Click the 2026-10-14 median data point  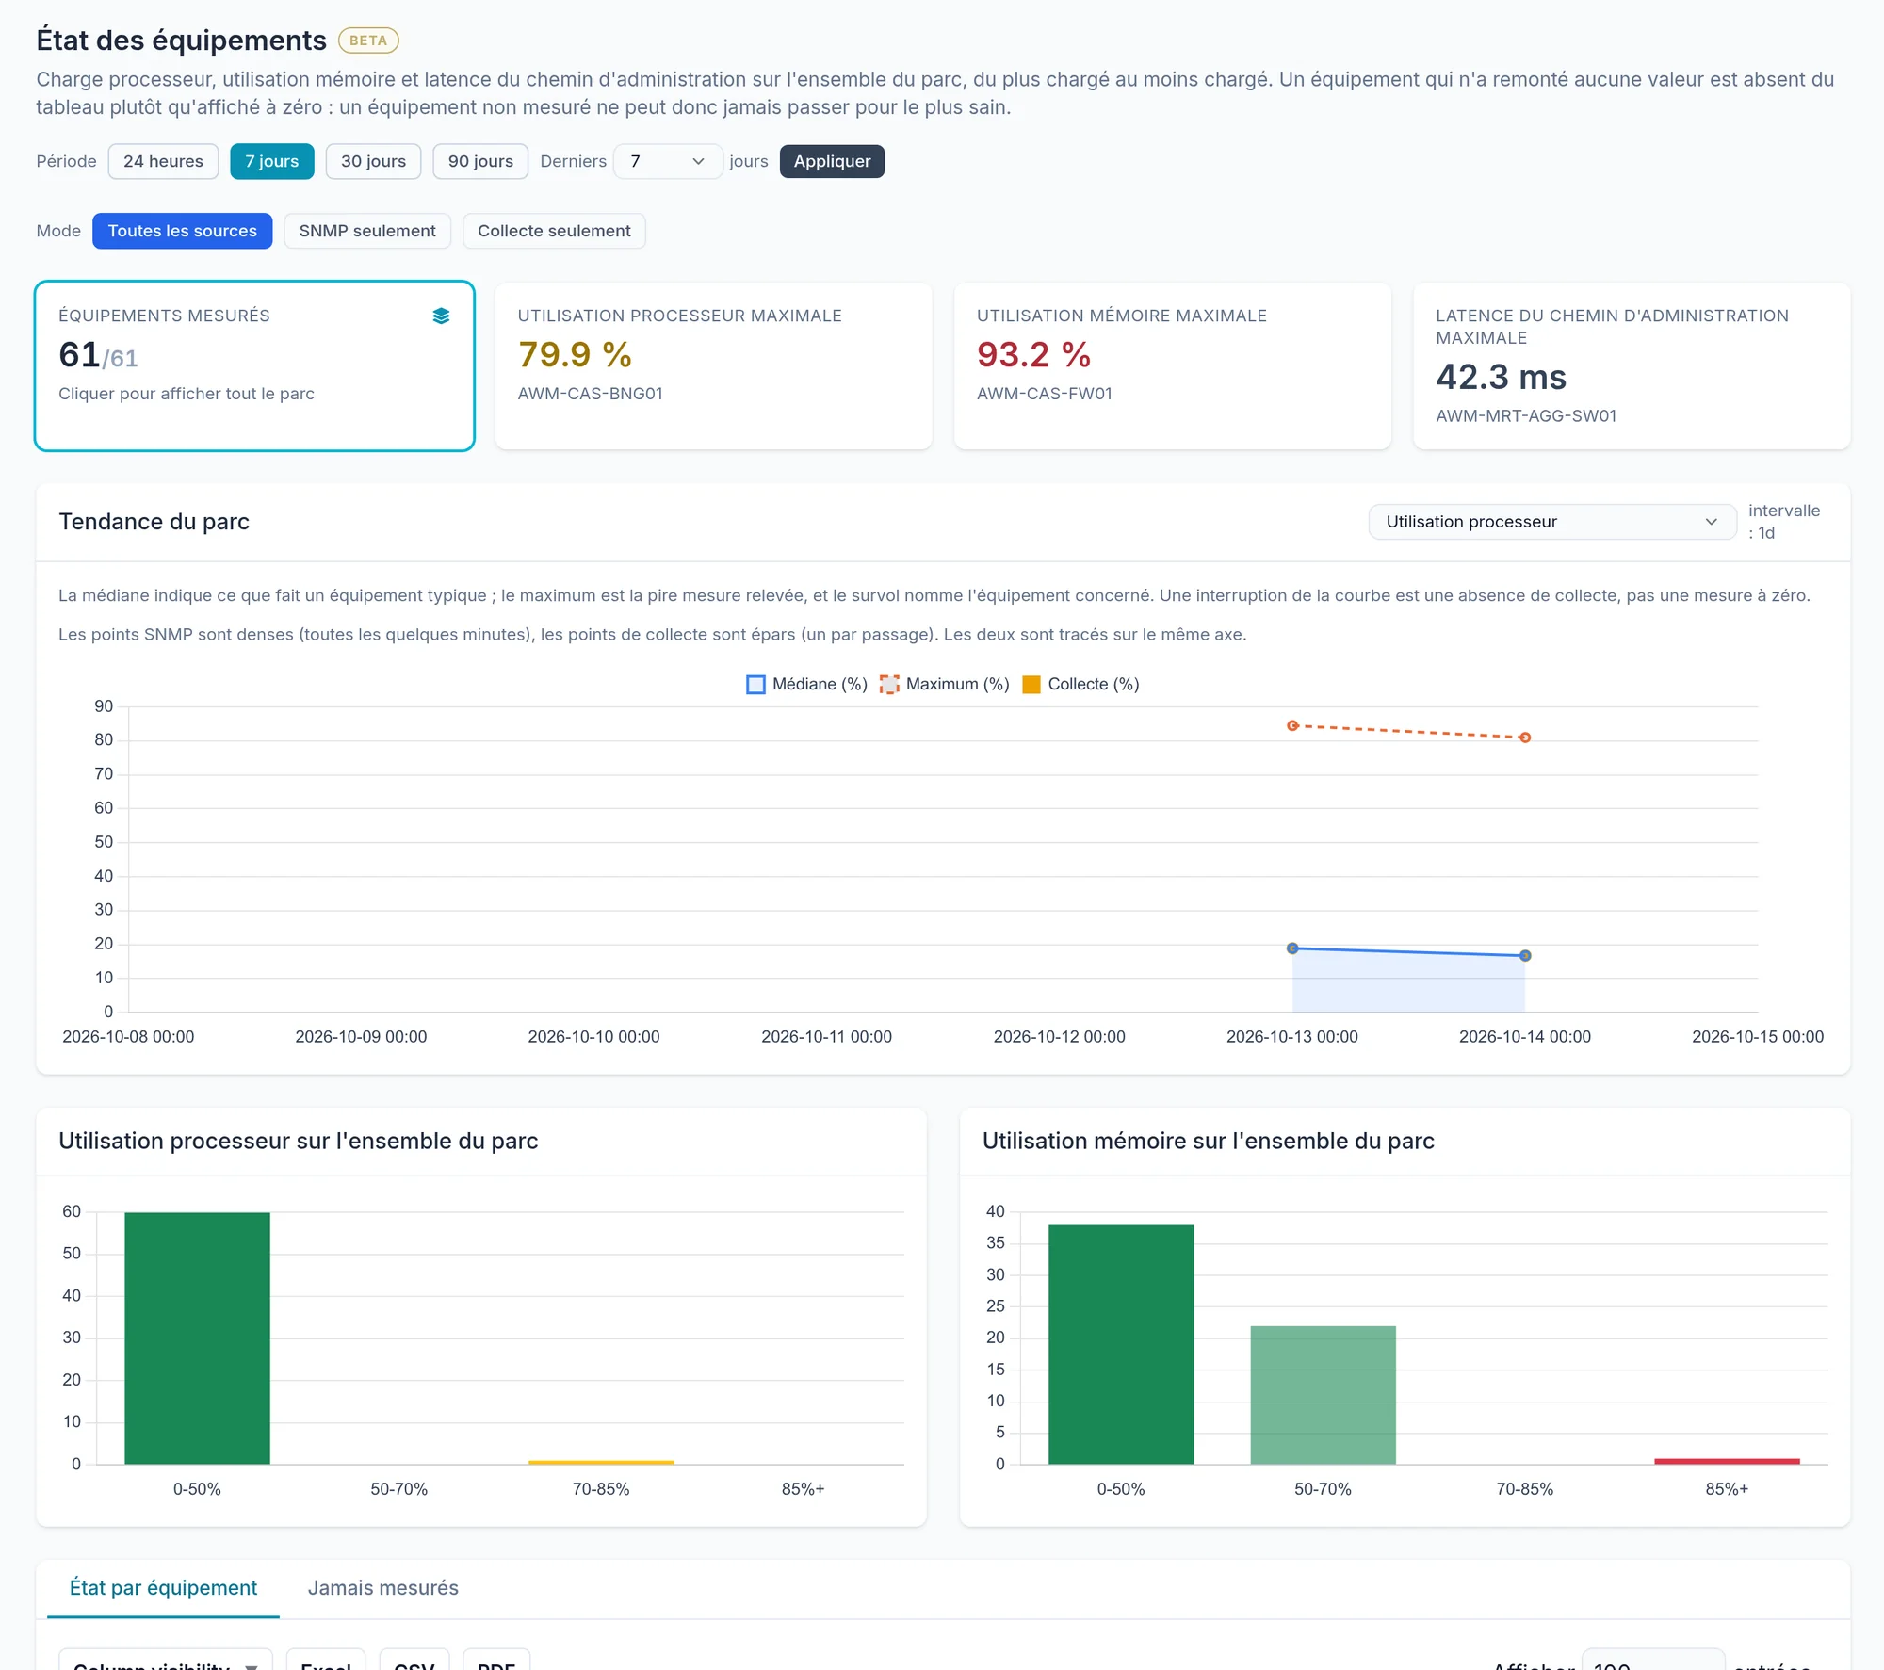click(x=1525, y=956)
